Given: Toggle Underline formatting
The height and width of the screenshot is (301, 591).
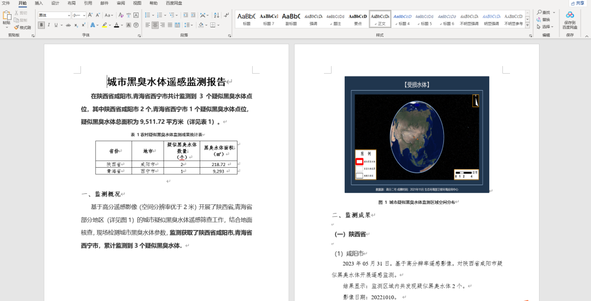Looking at the screenshot, I should coord(56,25).
